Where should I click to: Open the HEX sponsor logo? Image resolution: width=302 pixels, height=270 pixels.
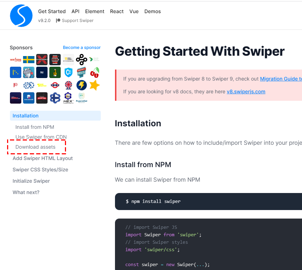(68, 98)
